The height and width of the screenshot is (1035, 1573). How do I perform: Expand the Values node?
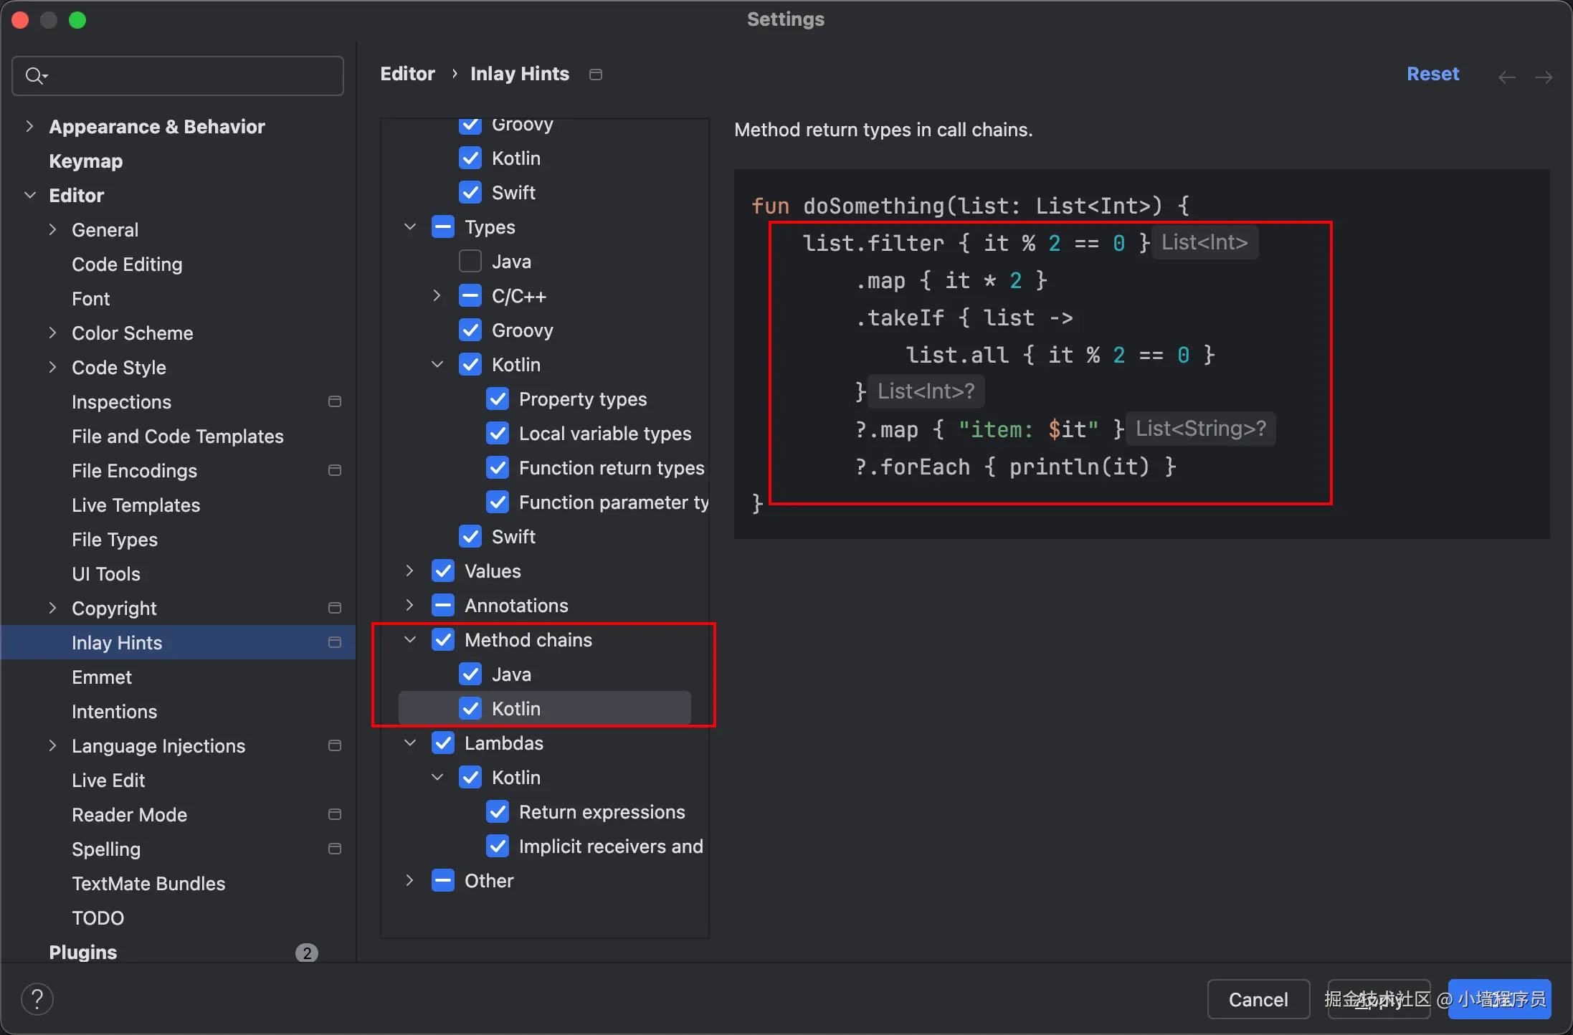click(x=409, y=571)
